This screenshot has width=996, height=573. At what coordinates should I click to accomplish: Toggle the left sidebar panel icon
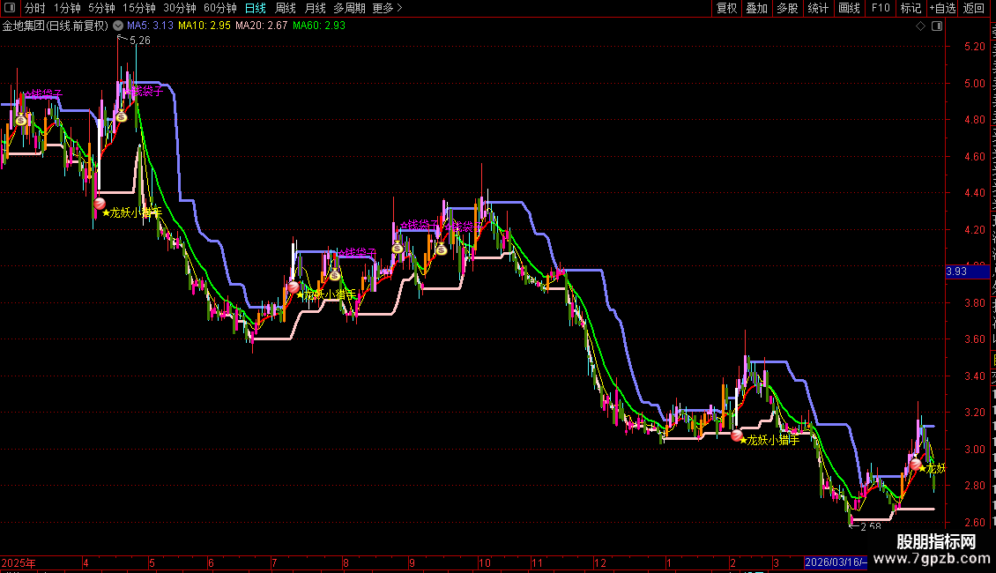10,8
